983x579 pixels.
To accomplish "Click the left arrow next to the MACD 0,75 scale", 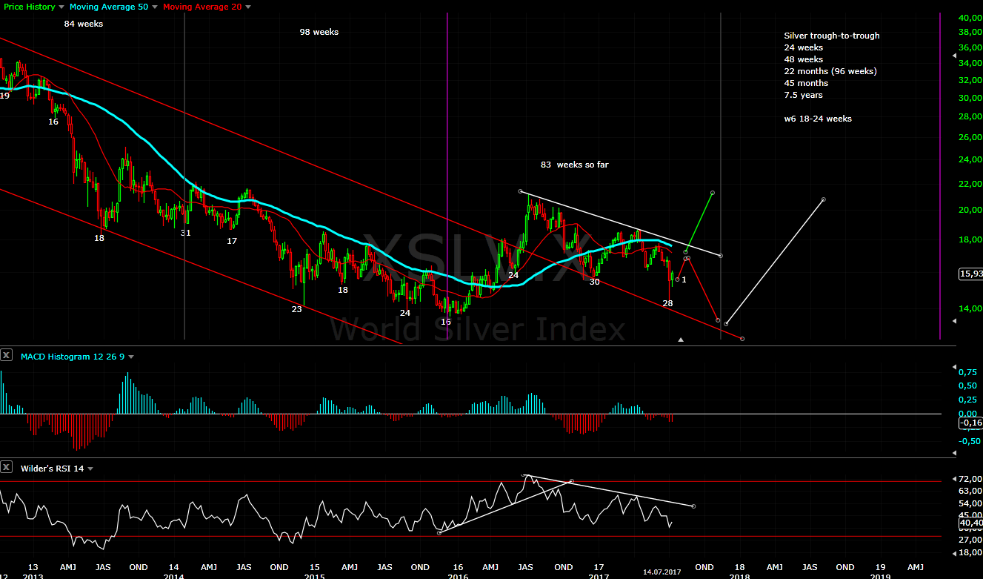I will click(x=955, y=365).
